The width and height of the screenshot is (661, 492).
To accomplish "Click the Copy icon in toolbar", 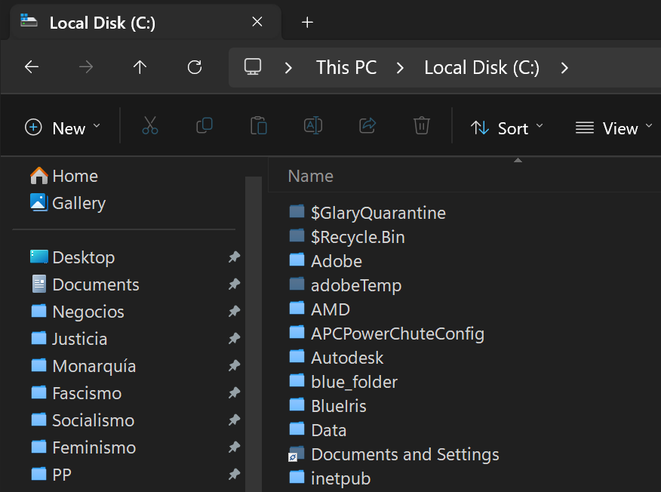I will pos(204,126).
